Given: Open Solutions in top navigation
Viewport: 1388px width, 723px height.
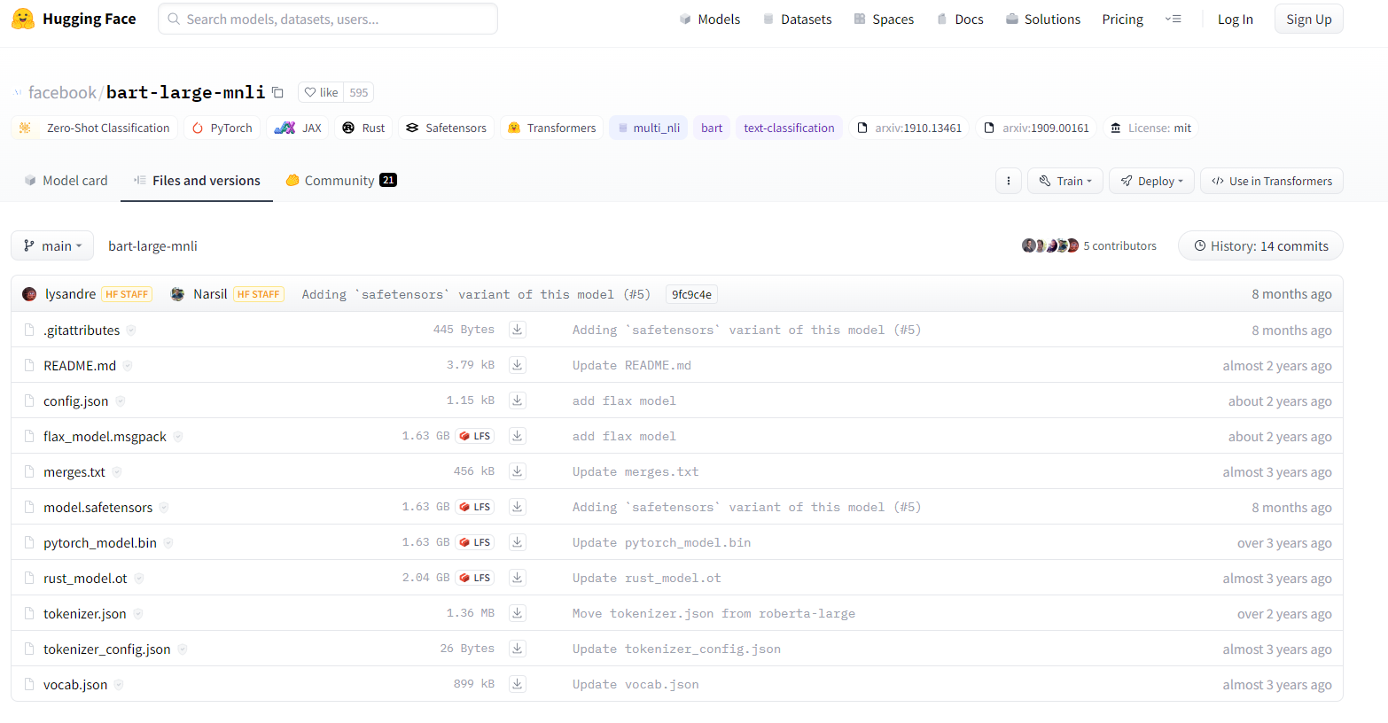Looking at the screenshot, I should click(1043, 19).
